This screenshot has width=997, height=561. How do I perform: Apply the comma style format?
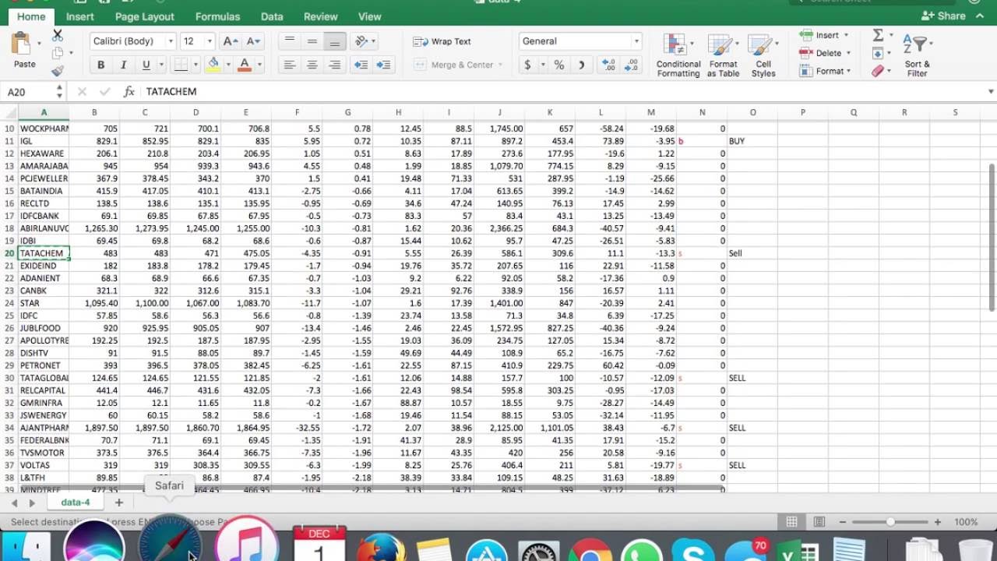582,65
